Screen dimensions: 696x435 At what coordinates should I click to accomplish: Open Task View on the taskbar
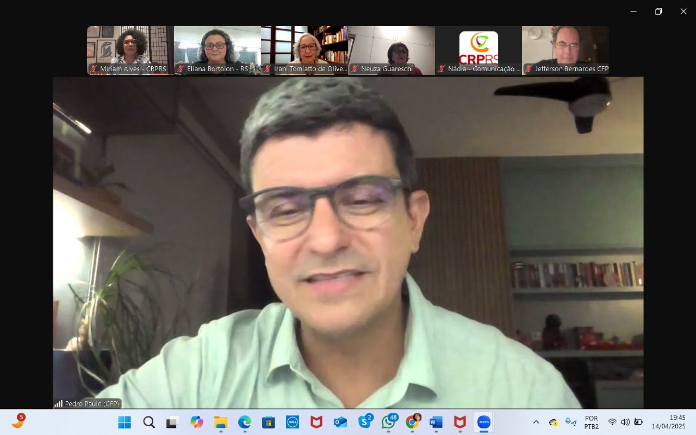172,422
